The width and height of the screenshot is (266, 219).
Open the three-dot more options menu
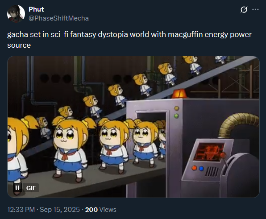click(x=255, y=9)
